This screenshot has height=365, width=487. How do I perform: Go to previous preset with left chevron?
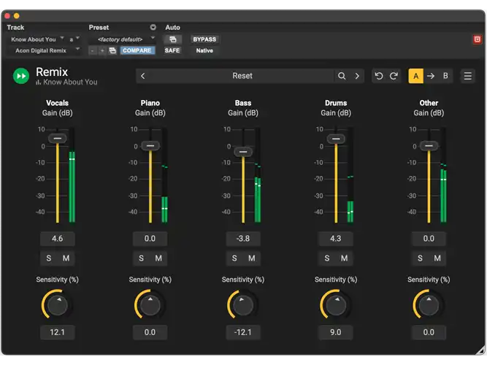coord(143,76)
